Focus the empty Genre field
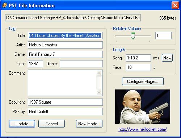The height and width of the screenshot is (138, 181). pos(81,64)
